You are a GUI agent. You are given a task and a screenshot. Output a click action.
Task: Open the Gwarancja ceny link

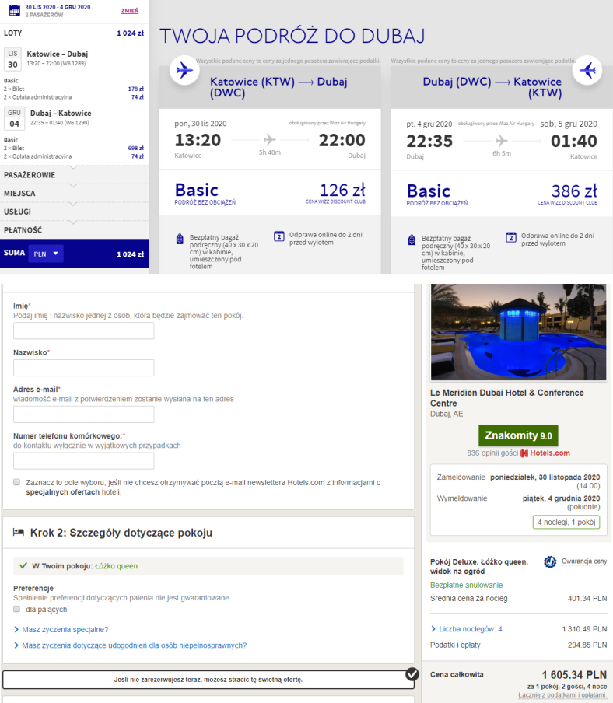(x=584, y=561)
